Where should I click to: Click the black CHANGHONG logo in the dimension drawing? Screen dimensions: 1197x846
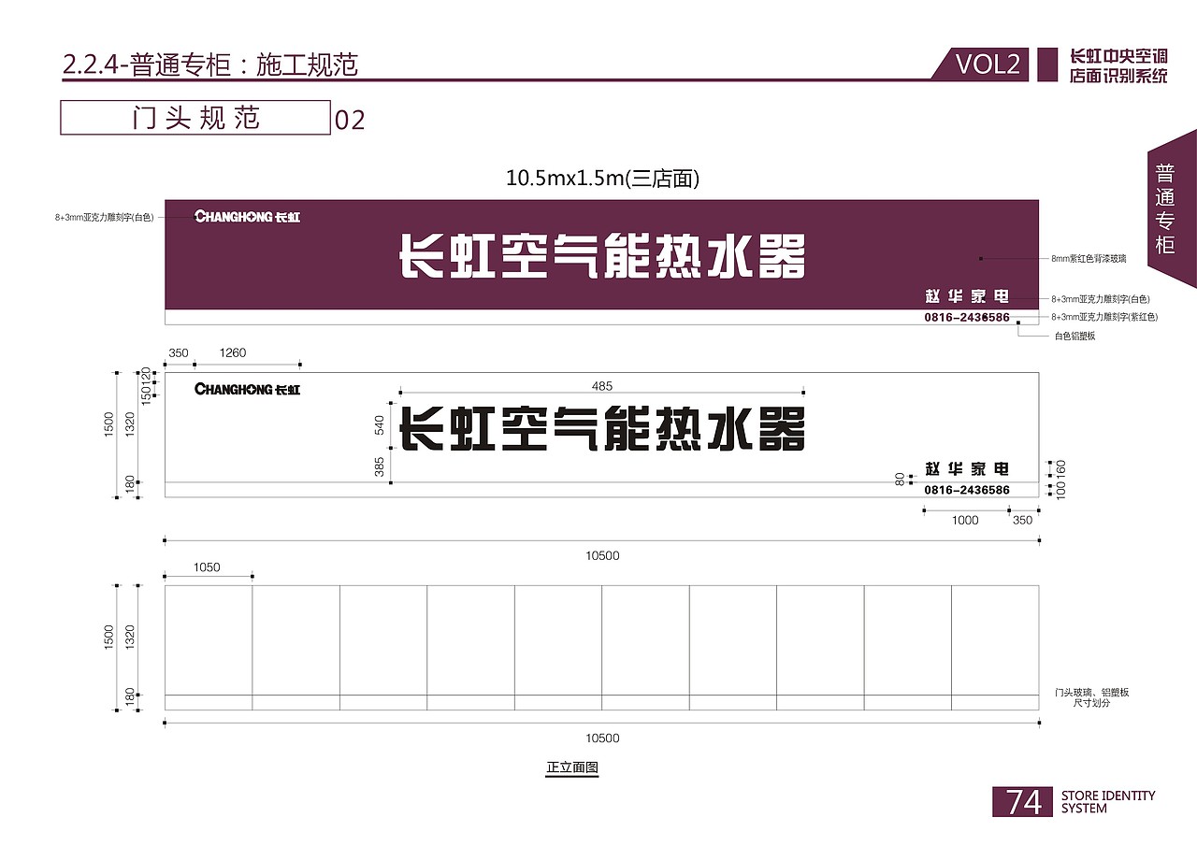pyautogui.click(x=248, y=389)
